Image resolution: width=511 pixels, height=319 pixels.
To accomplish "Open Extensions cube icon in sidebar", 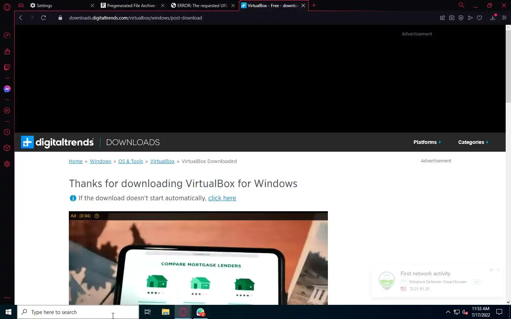I will [7, 148].
